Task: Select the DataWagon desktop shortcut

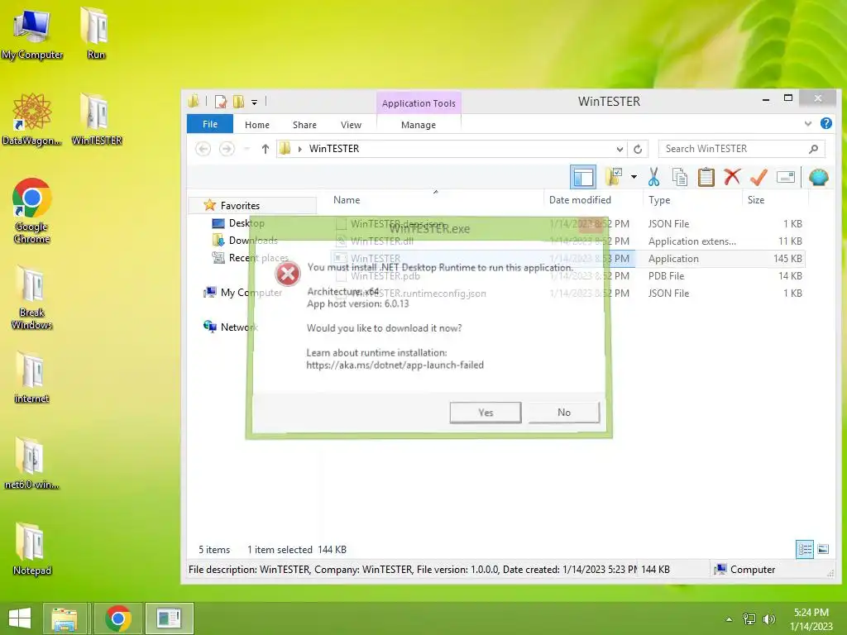Action: pyautogui.click(x=32, y=119)
